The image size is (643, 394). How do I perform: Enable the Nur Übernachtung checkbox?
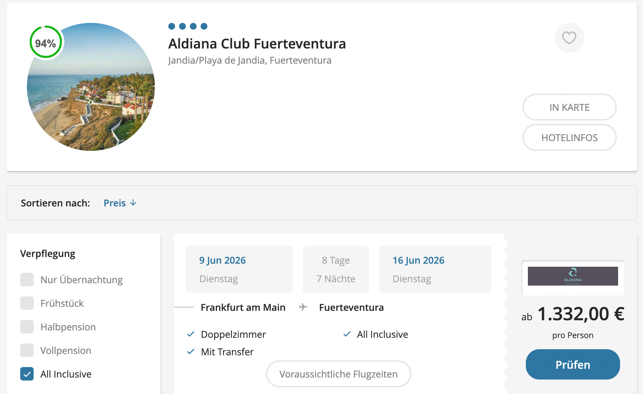[27, 280]
